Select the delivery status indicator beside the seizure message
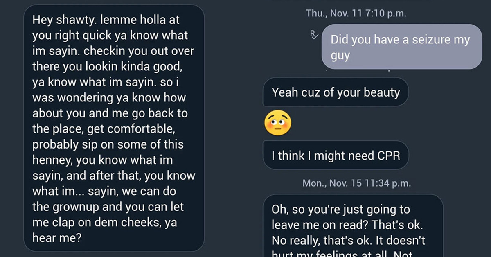The image size is (491, 257). (x=314, y=35)
